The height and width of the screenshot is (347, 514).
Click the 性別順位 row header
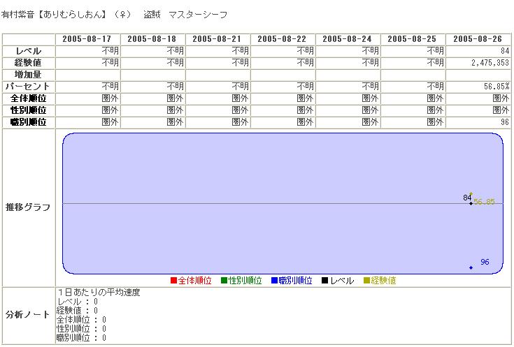29,110
